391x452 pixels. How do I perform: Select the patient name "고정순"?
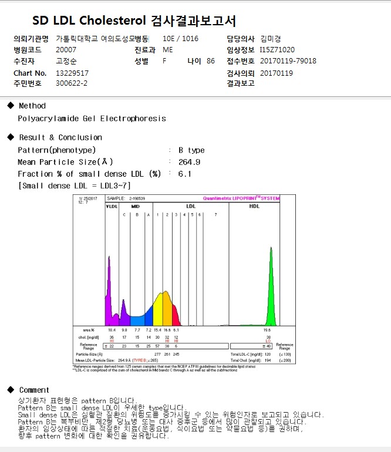[66, 61]
